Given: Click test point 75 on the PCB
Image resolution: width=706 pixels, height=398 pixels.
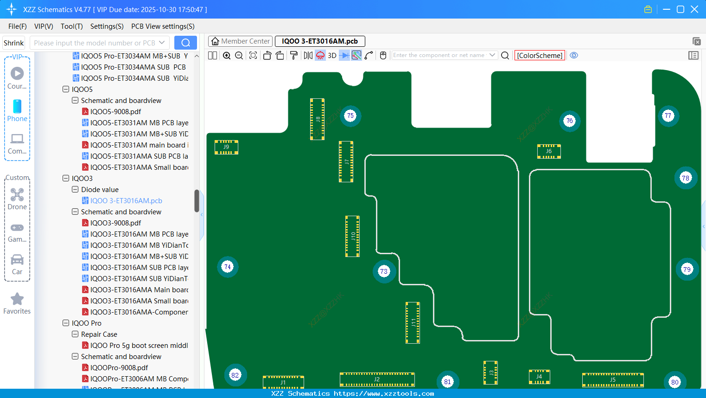Looking at the screenshot, I should pyautogui.click(x=350, y=116).
